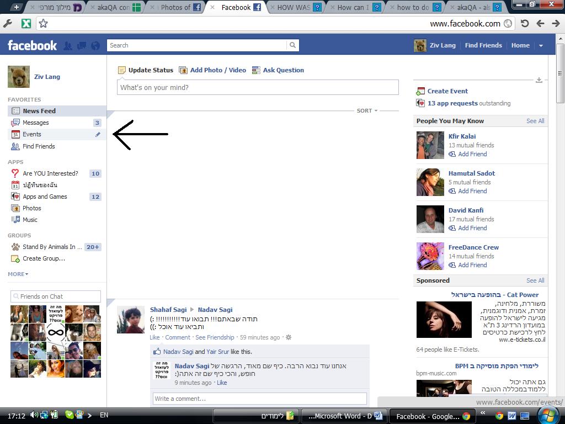Add Friend for David Kanfi
Viewport: 565px width, 424px height.
tap(468, 228)
